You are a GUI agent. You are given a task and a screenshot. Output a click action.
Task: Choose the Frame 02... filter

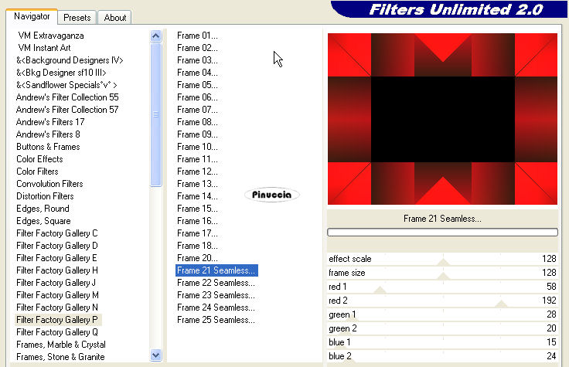(x=197, y=48)
